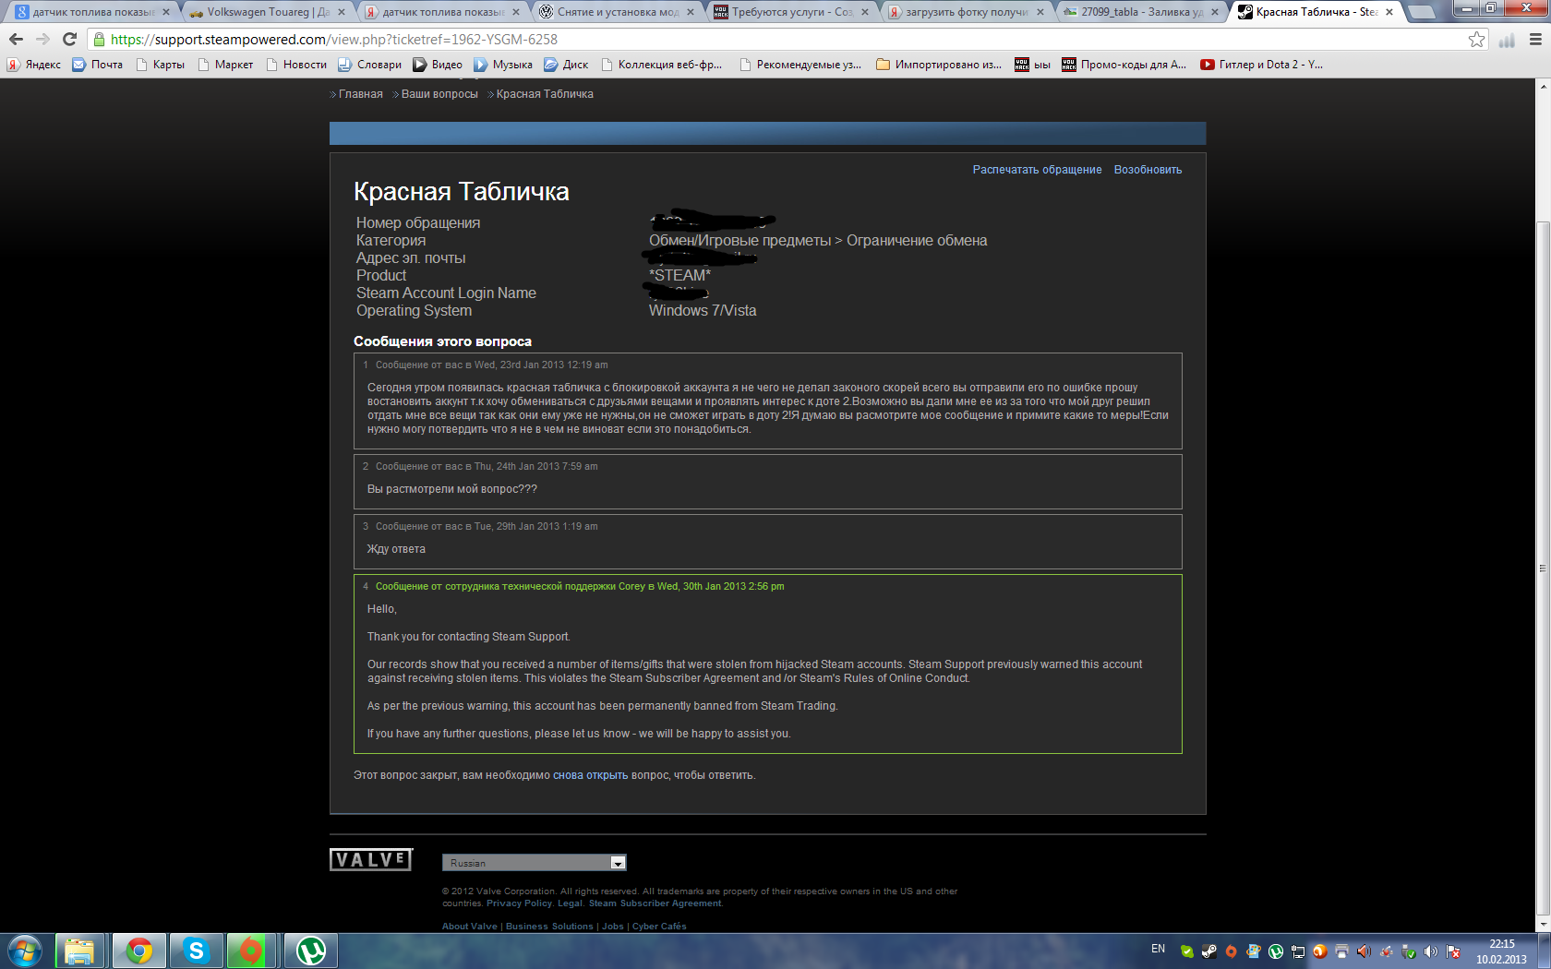Viewport: 1551px width, 969px height.
Task: Click the taskbar clock showing 22:15
Action: point(1501,951)
